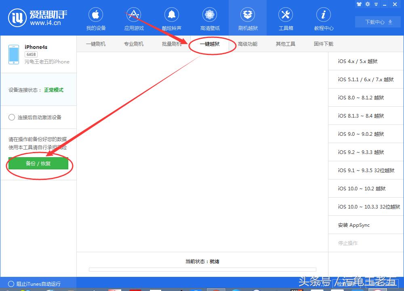
Task: Open the 刷机越狱 flash and jailbreak section
Action: (247, 18)
